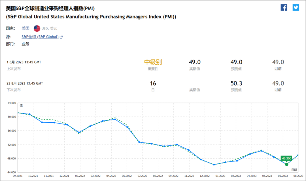This screenshot has width=306, height=181.
Task: Click the 46.300 green chart marker
Action: (x=286, y=164)
